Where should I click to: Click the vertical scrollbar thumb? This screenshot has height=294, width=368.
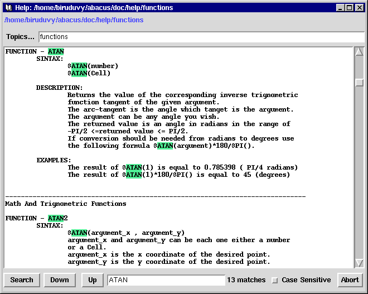[359, 83]
